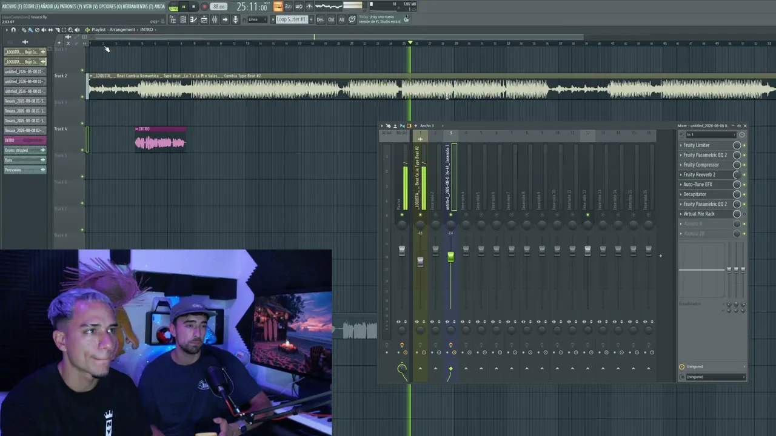
Task: Toggle the Fruity Compressor enable LED
Action: [744, 165]
